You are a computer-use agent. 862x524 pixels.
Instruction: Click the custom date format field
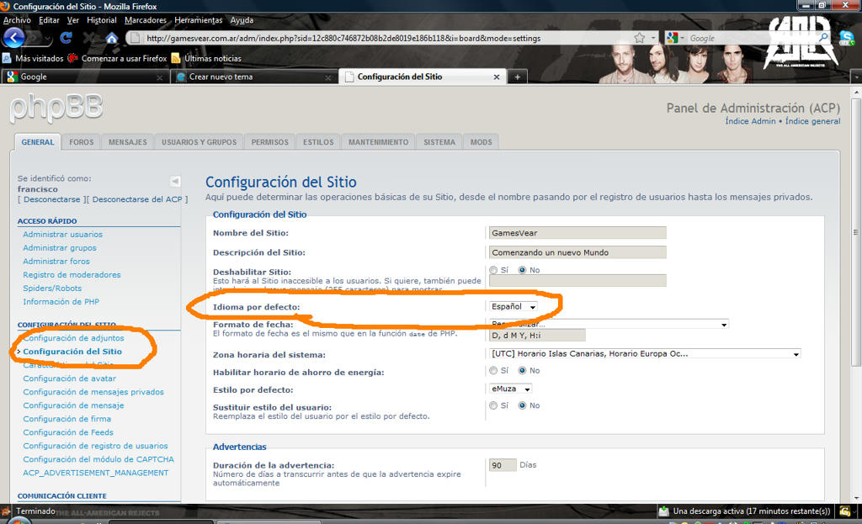tap(537, 335)
